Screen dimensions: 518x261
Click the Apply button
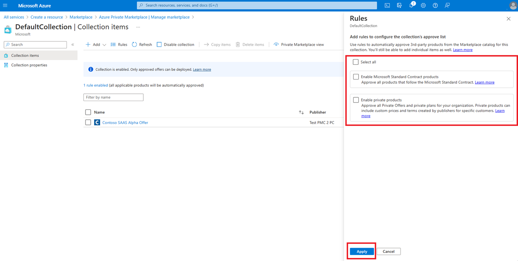point(362,251)
